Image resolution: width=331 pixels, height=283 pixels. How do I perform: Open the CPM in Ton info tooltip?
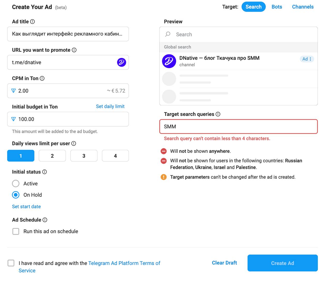tap(42, 78)
